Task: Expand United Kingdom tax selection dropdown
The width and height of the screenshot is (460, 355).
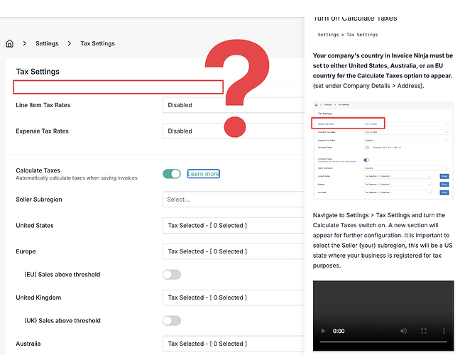Action: 234,297
